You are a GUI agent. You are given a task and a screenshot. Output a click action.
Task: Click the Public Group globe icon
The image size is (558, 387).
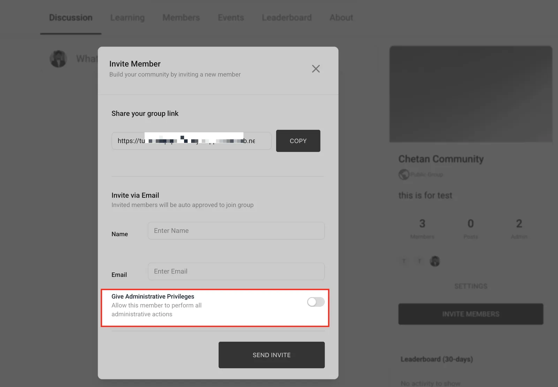pyautogui.click(x=404, y=174)
